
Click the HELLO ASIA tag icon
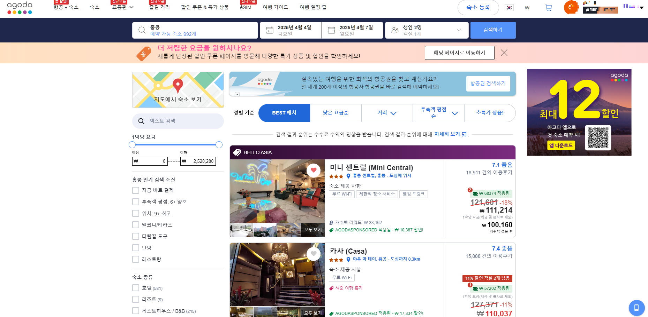click(237, 152)
